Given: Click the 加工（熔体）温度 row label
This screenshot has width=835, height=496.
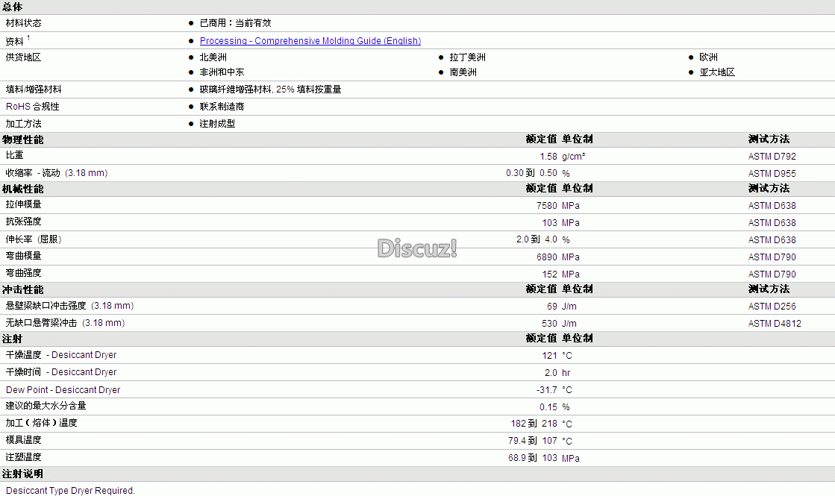Looking at the screenshot, I should pyautogui.click(x=42, y=423).
